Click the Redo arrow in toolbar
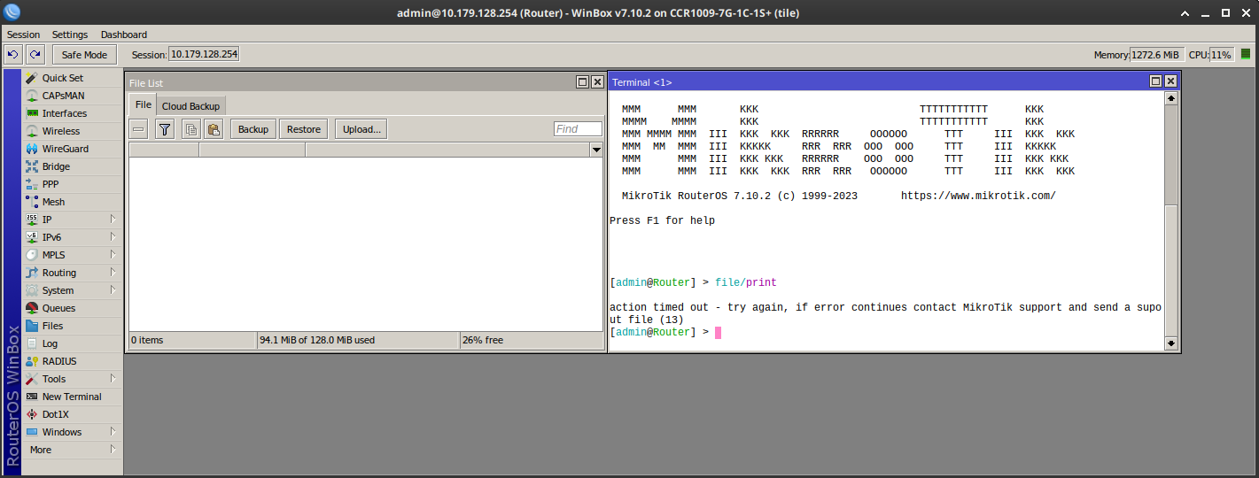The image size is (1259, 478). 35,55
